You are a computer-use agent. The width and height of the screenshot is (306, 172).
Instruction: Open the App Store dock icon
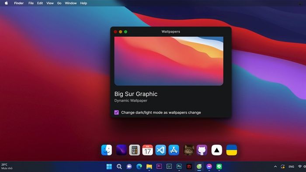pyautogui.click(x=174, y=150)
